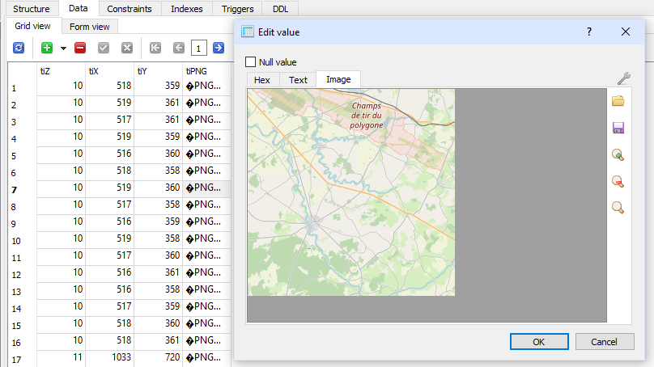Viewport: 654px width, 367px height.
Task: Click the Cancel button
Action: [605, 342]
